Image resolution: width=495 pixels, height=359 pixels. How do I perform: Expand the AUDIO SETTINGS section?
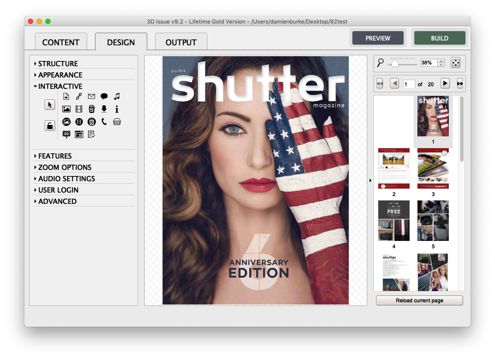click(x=66, y=179)
